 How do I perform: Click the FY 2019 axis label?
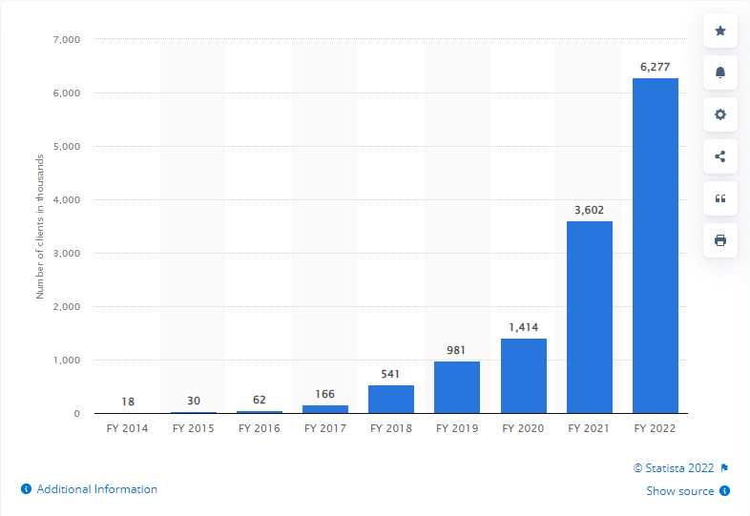[x=457, y=428]
